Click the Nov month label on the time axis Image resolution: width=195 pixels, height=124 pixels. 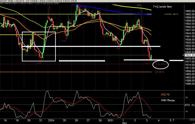[x=125, y=123]
